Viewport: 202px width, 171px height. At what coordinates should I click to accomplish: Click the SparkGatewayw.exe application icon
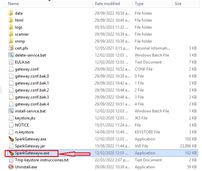pos(11,153)
